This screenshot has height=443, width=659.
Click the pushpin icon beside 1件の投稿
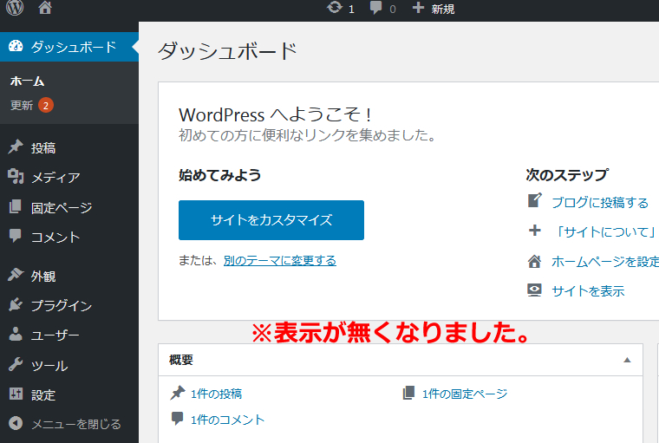click(178, 393)
